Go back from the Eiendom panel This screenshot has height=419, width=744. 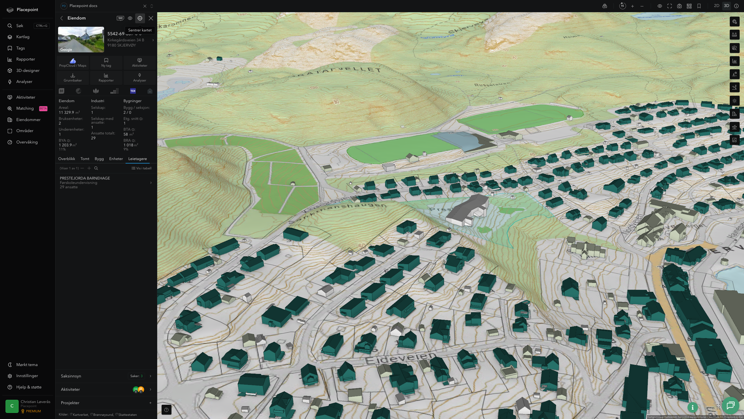pos(62,18)
